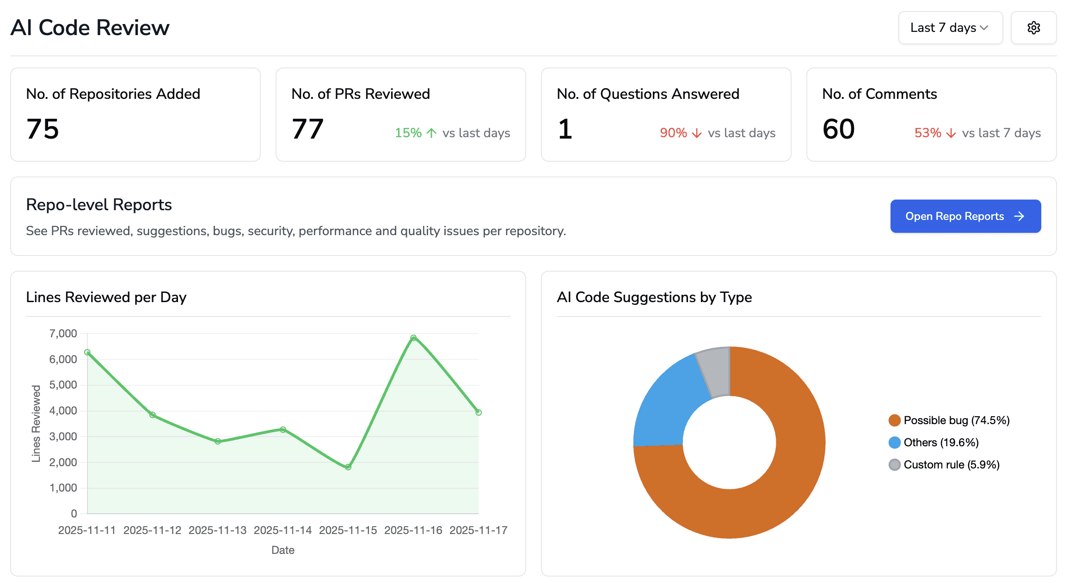This screenshot has width=1069, height=583.
Task: Click the 7,000 y-axis label
Action: (x=63, y=334)
